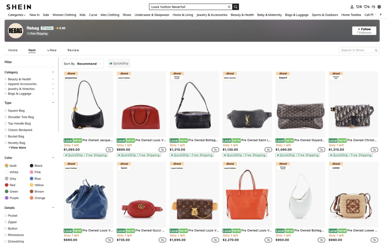Switch to the store Home tab
Screen dimensions: 387x243
tap(13, 50)
